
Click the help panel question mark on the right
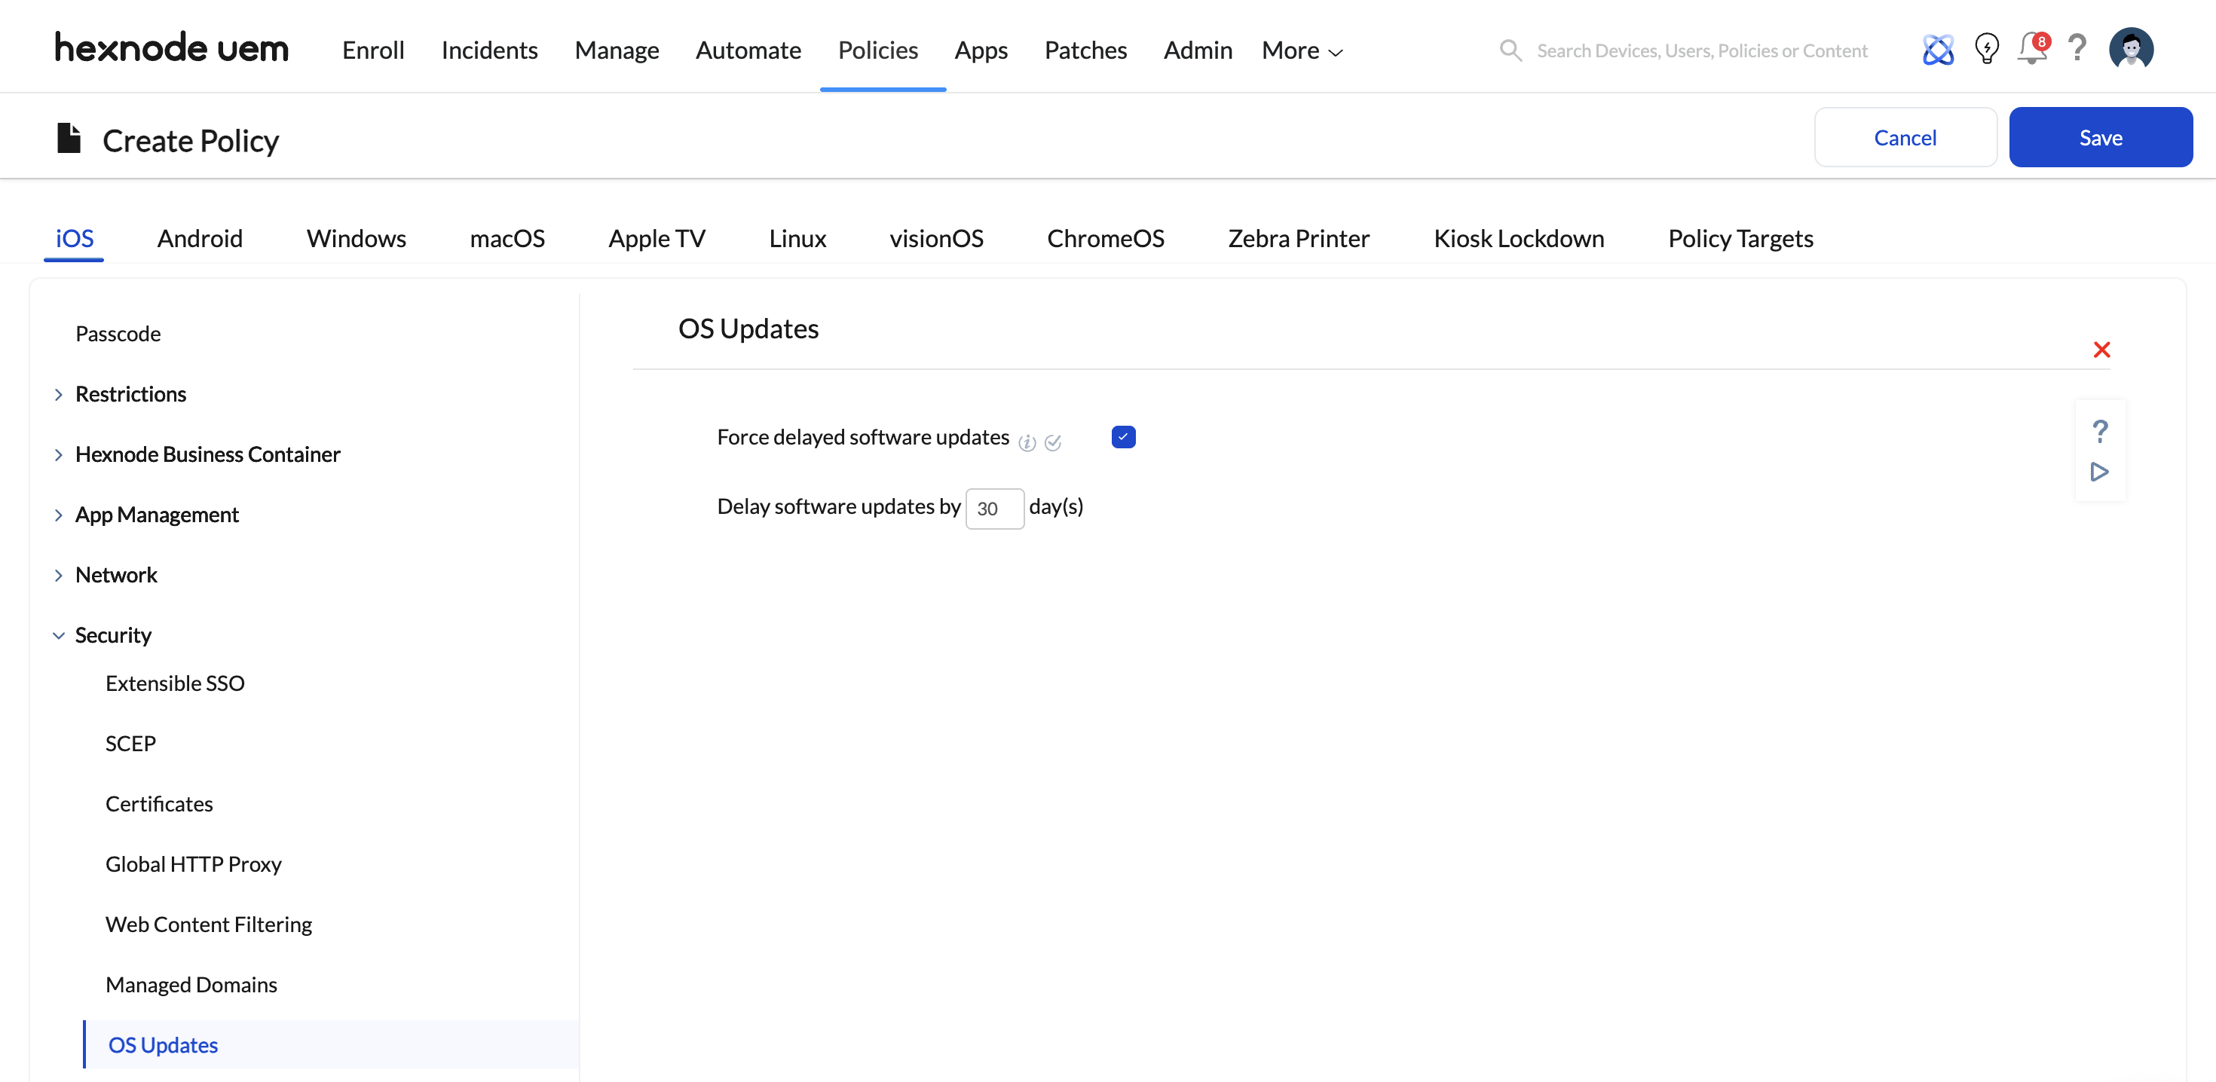point(2101,430)
